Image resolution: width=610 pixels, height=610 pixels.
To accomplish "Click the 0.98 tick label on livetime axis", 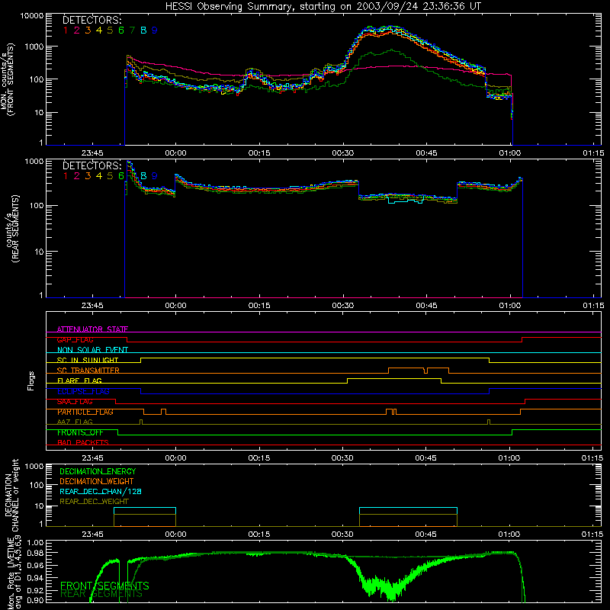I will coord(35,553).
